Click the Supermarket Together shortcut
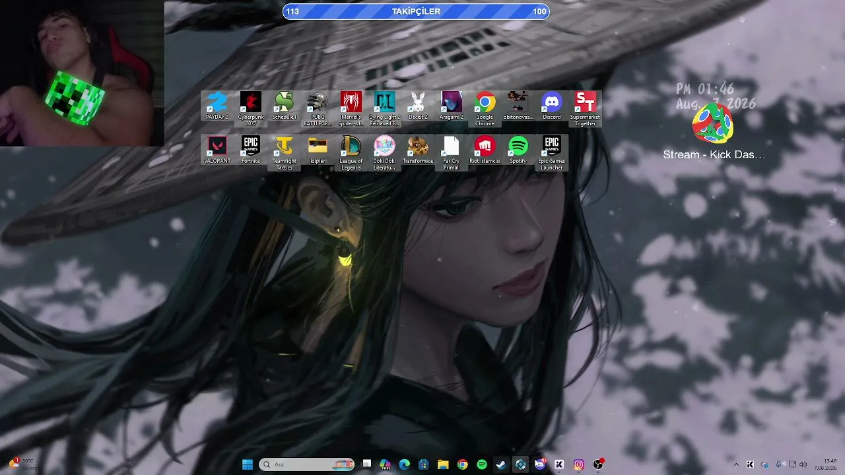 tap(585, 109)
